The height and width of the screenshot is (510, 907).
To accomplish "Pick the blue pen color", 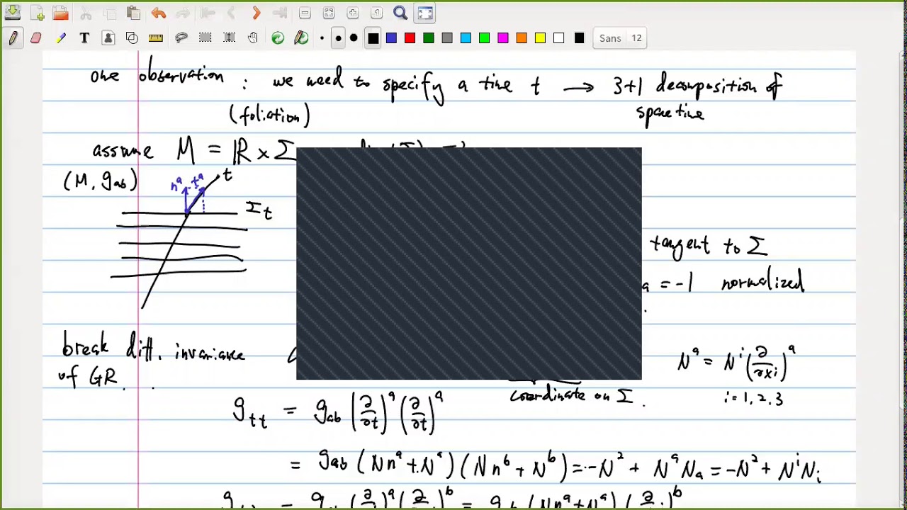I will pyautogui.click(x=391, y=38).
